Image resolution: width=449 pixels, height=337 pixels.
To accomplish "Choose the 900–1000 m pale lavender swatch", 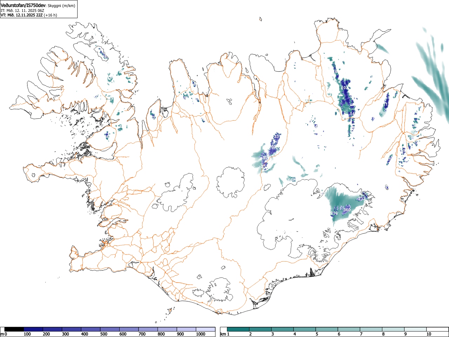I will 187,329.
